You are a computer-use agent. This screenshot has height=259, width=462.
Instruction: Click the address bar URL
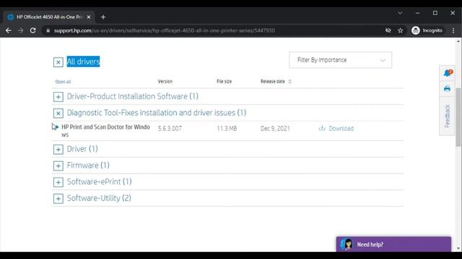click(x=164, y=30)
